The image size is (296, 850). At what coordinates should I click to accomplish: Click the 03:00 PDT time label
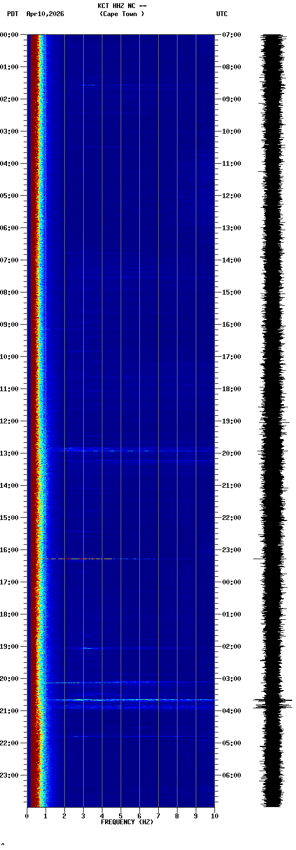(x=10, y=131)
